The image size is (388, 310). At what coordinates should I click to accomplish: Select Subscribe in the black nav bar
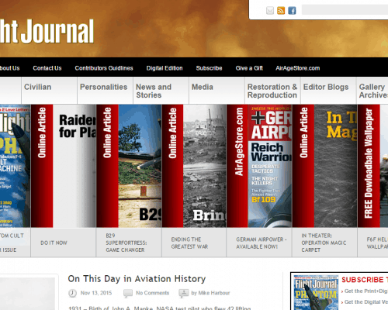pos(209,68)
